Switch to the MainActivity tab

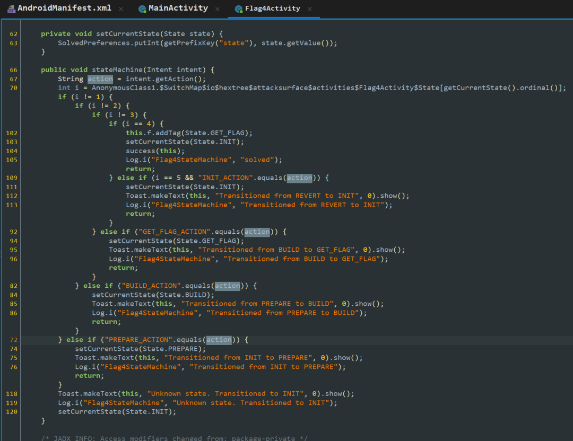pyautogui.click(x=178, y=8)
